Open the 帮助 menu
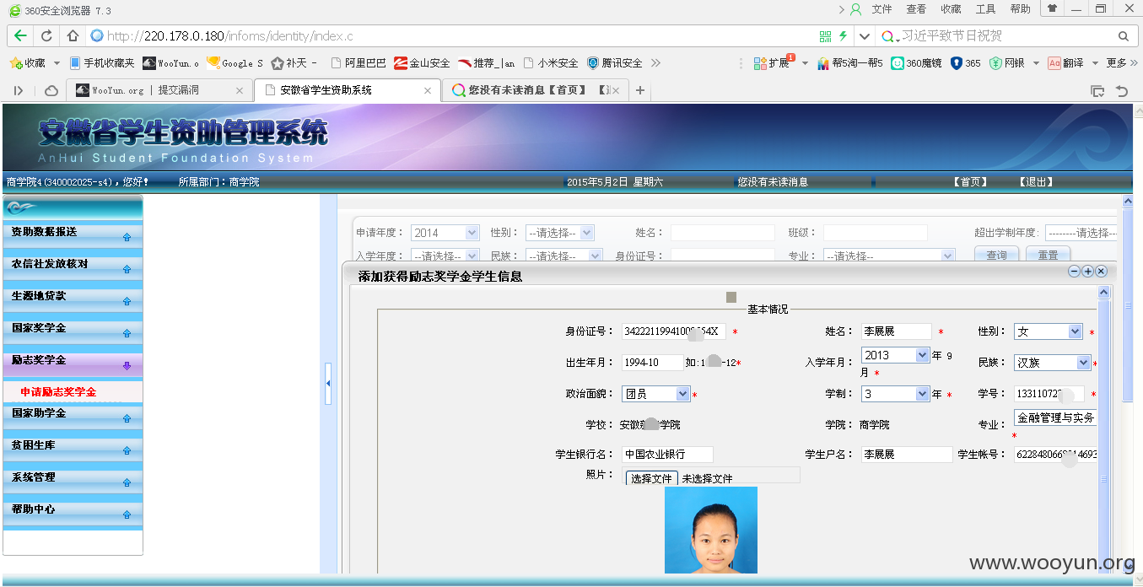 point(1020,9)
